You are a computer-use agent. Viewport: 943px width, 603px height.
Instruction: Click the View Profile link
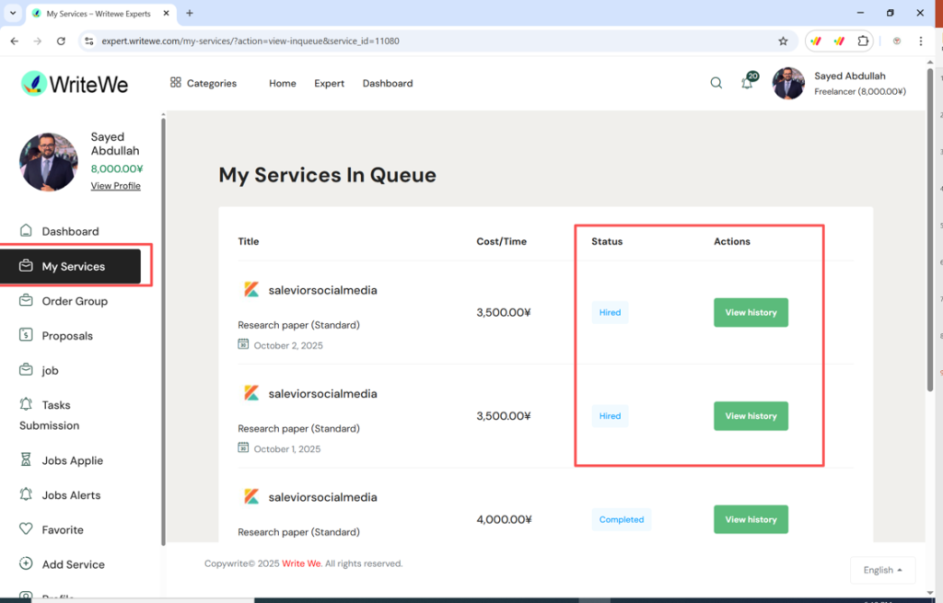[116, 186]
